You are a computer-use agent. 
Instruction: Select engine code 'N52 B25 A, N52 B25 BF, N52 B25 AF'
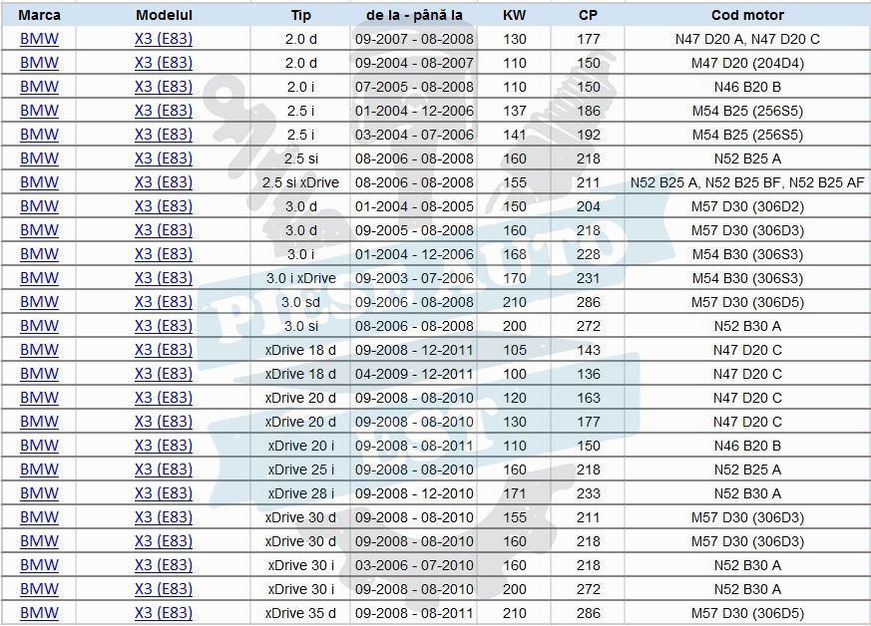point(747,182)
